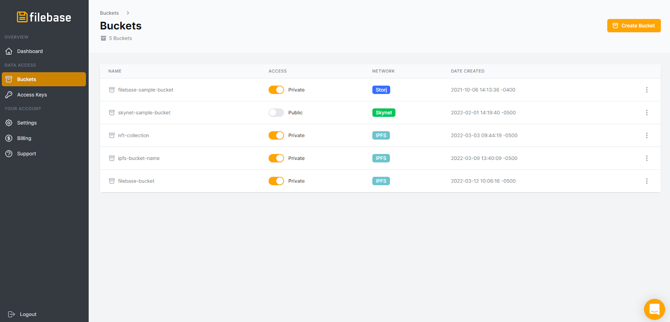Open the chat support bubble icon
This screenshot has height=322, width=670.
654,309
